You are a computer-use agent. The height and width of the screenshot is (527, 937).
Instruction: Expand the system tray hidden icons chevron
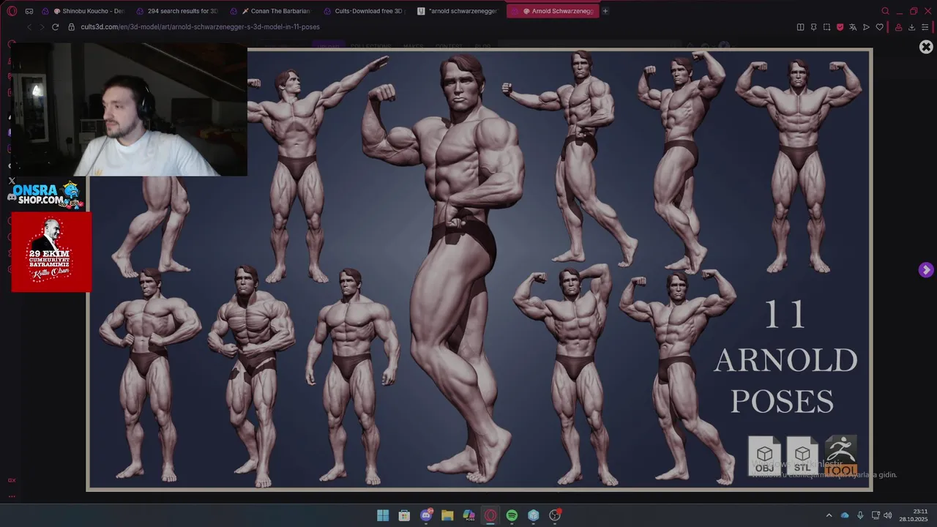pyautogui.click(x=829, y=515)
